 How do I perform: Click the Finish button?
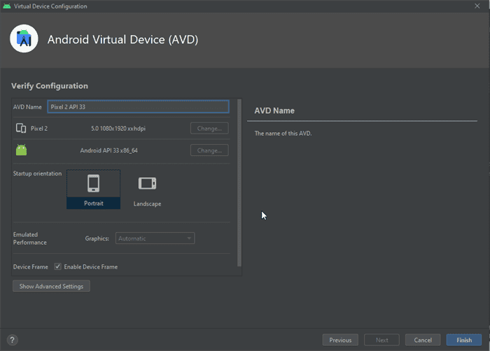(x=463, y=340)
